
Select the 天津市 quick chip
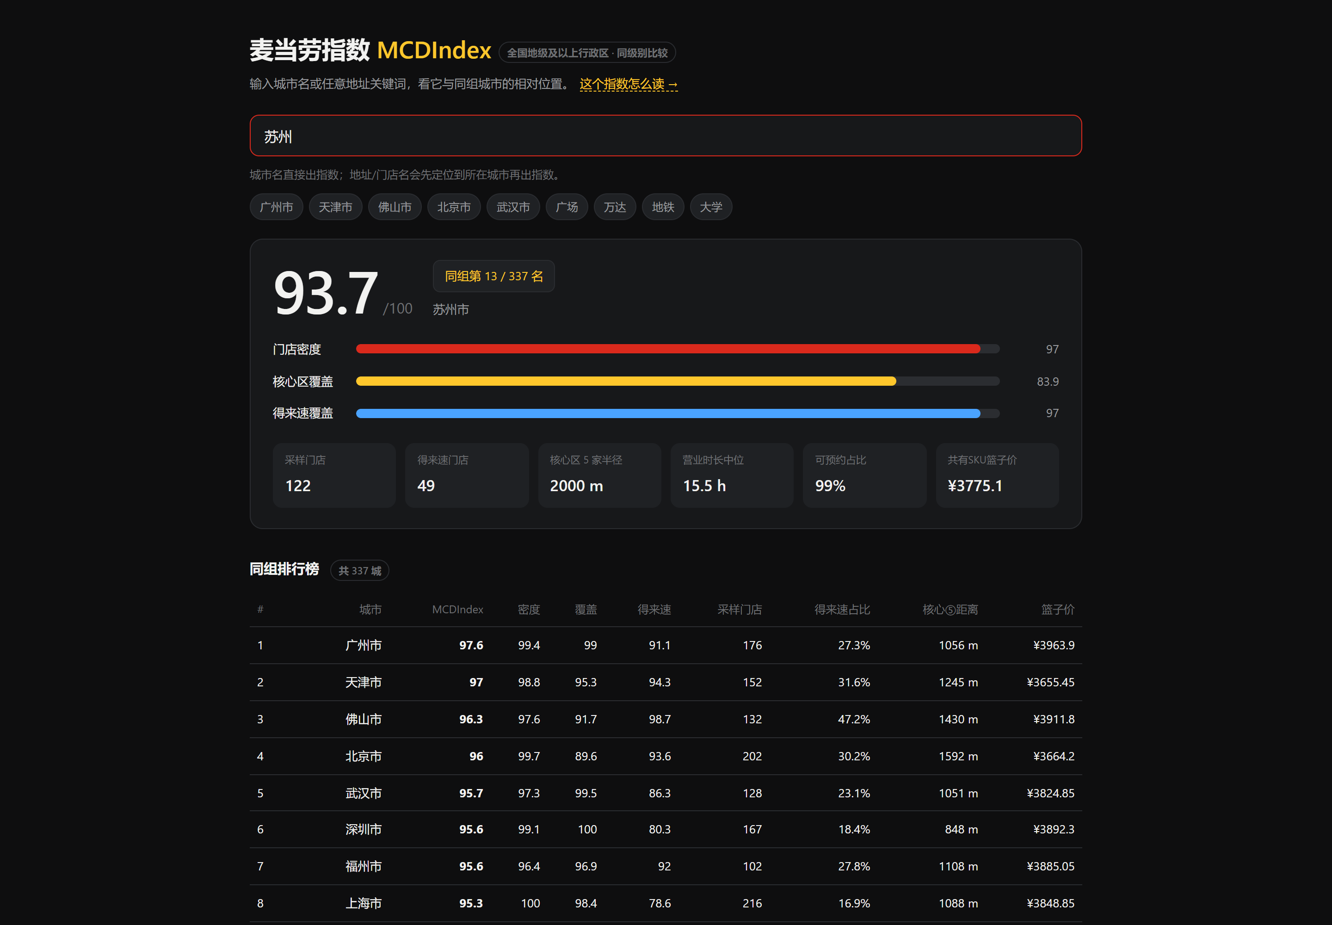click(336, 207)
